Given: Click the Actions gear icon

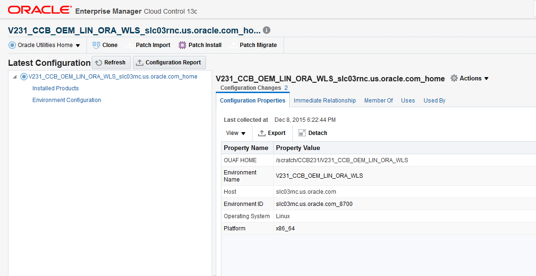Looking at the screenshot, I should [454, 78].
